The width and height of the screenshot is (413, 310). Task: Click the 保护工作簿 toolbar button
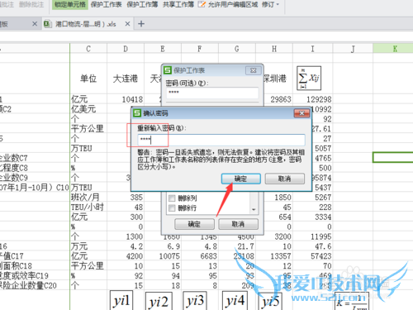(x=142, y=4)
